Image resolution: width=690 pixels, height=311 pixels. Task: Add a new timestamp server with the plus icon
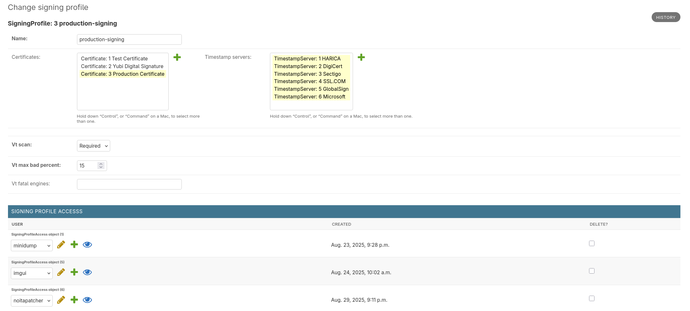[361, 57]
